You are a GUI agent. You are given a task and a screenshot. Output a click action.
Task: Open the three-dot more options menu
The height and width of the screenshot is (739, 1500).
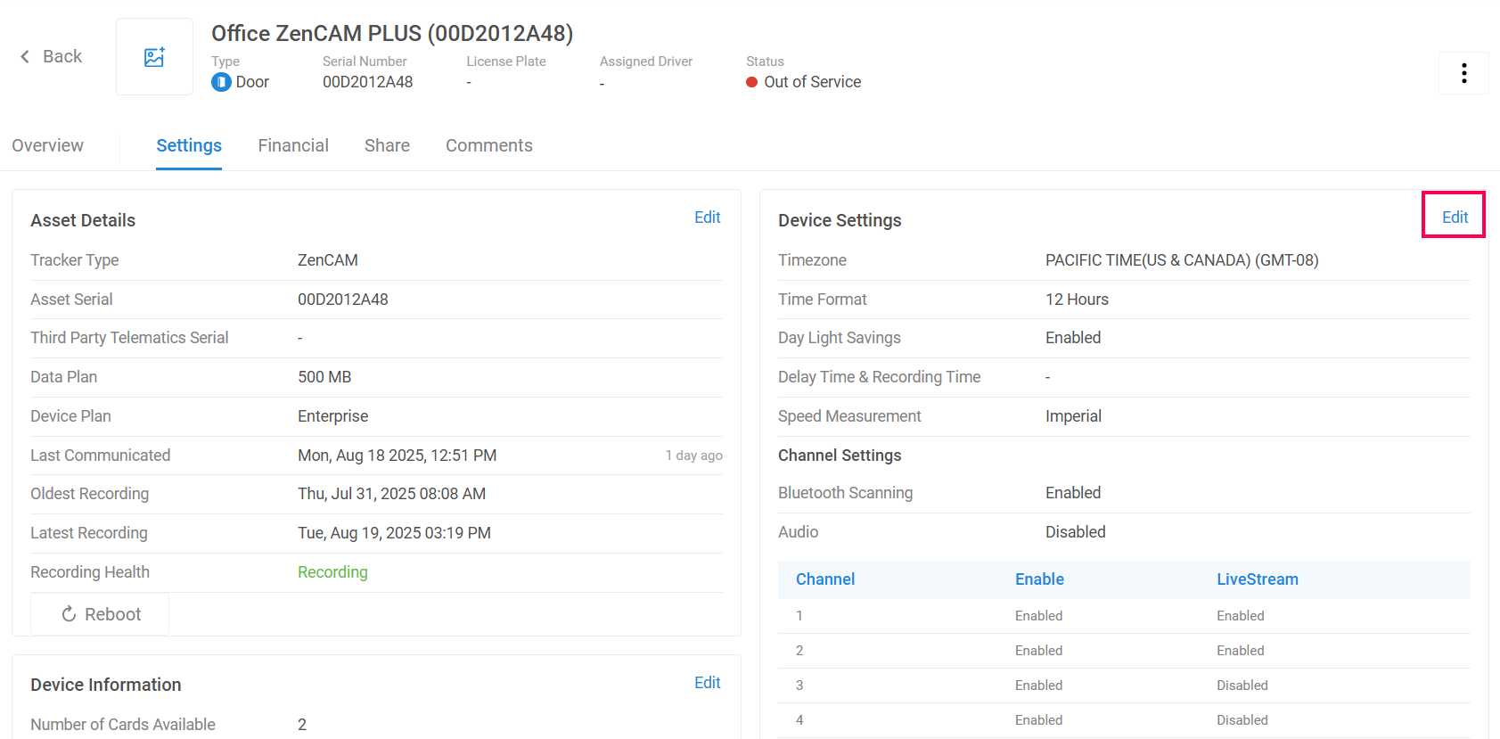[x=1463, y=73]
